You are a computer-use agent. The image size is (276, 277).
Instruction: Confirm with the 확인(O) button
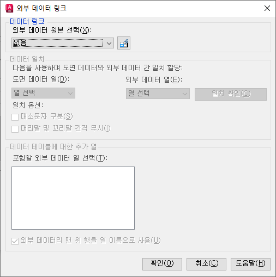point(162,264)
